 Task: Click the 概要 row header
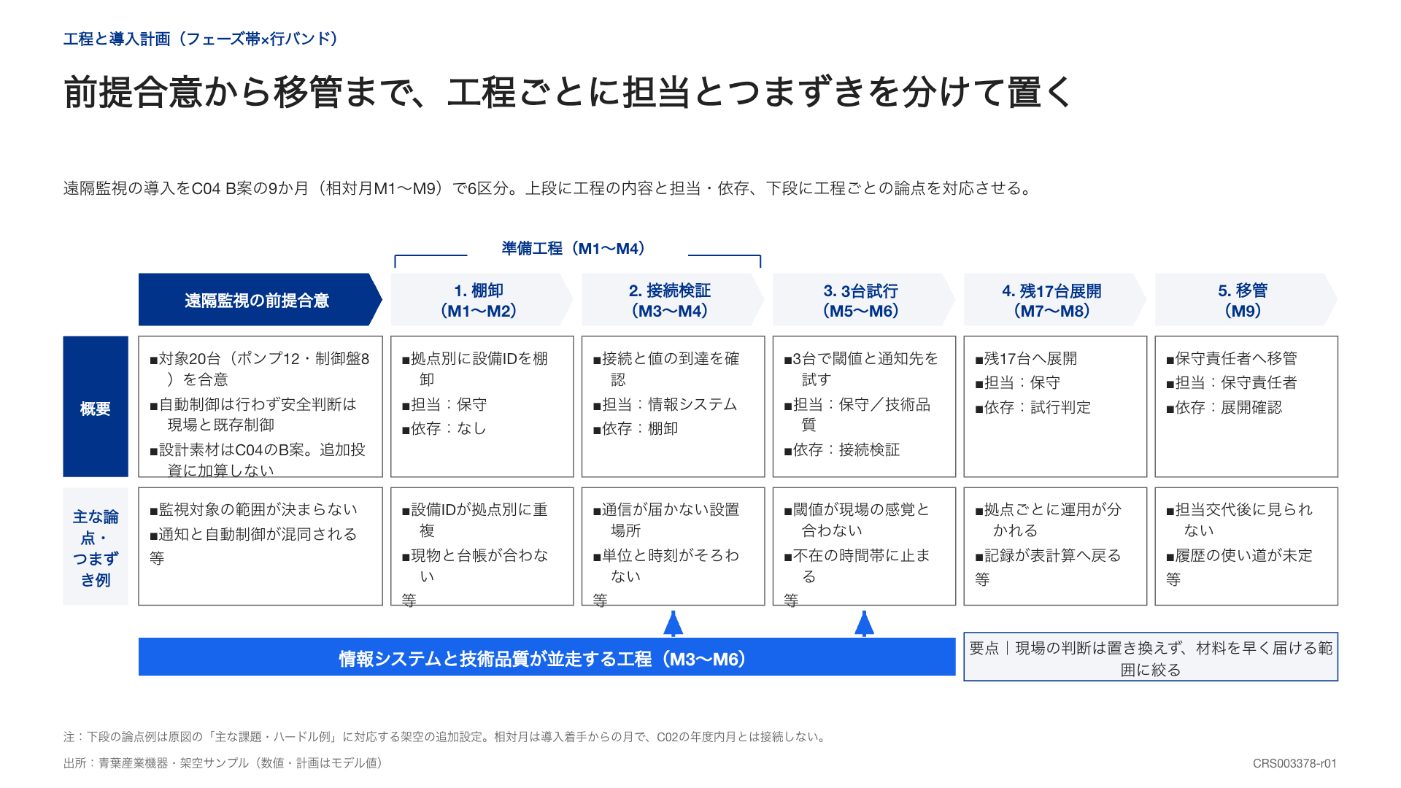[x=96, y=406]
